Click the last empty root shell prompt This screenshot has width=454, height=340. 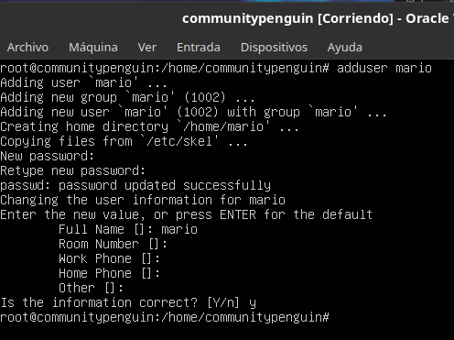pyautogui.click(x=165, y=317)
